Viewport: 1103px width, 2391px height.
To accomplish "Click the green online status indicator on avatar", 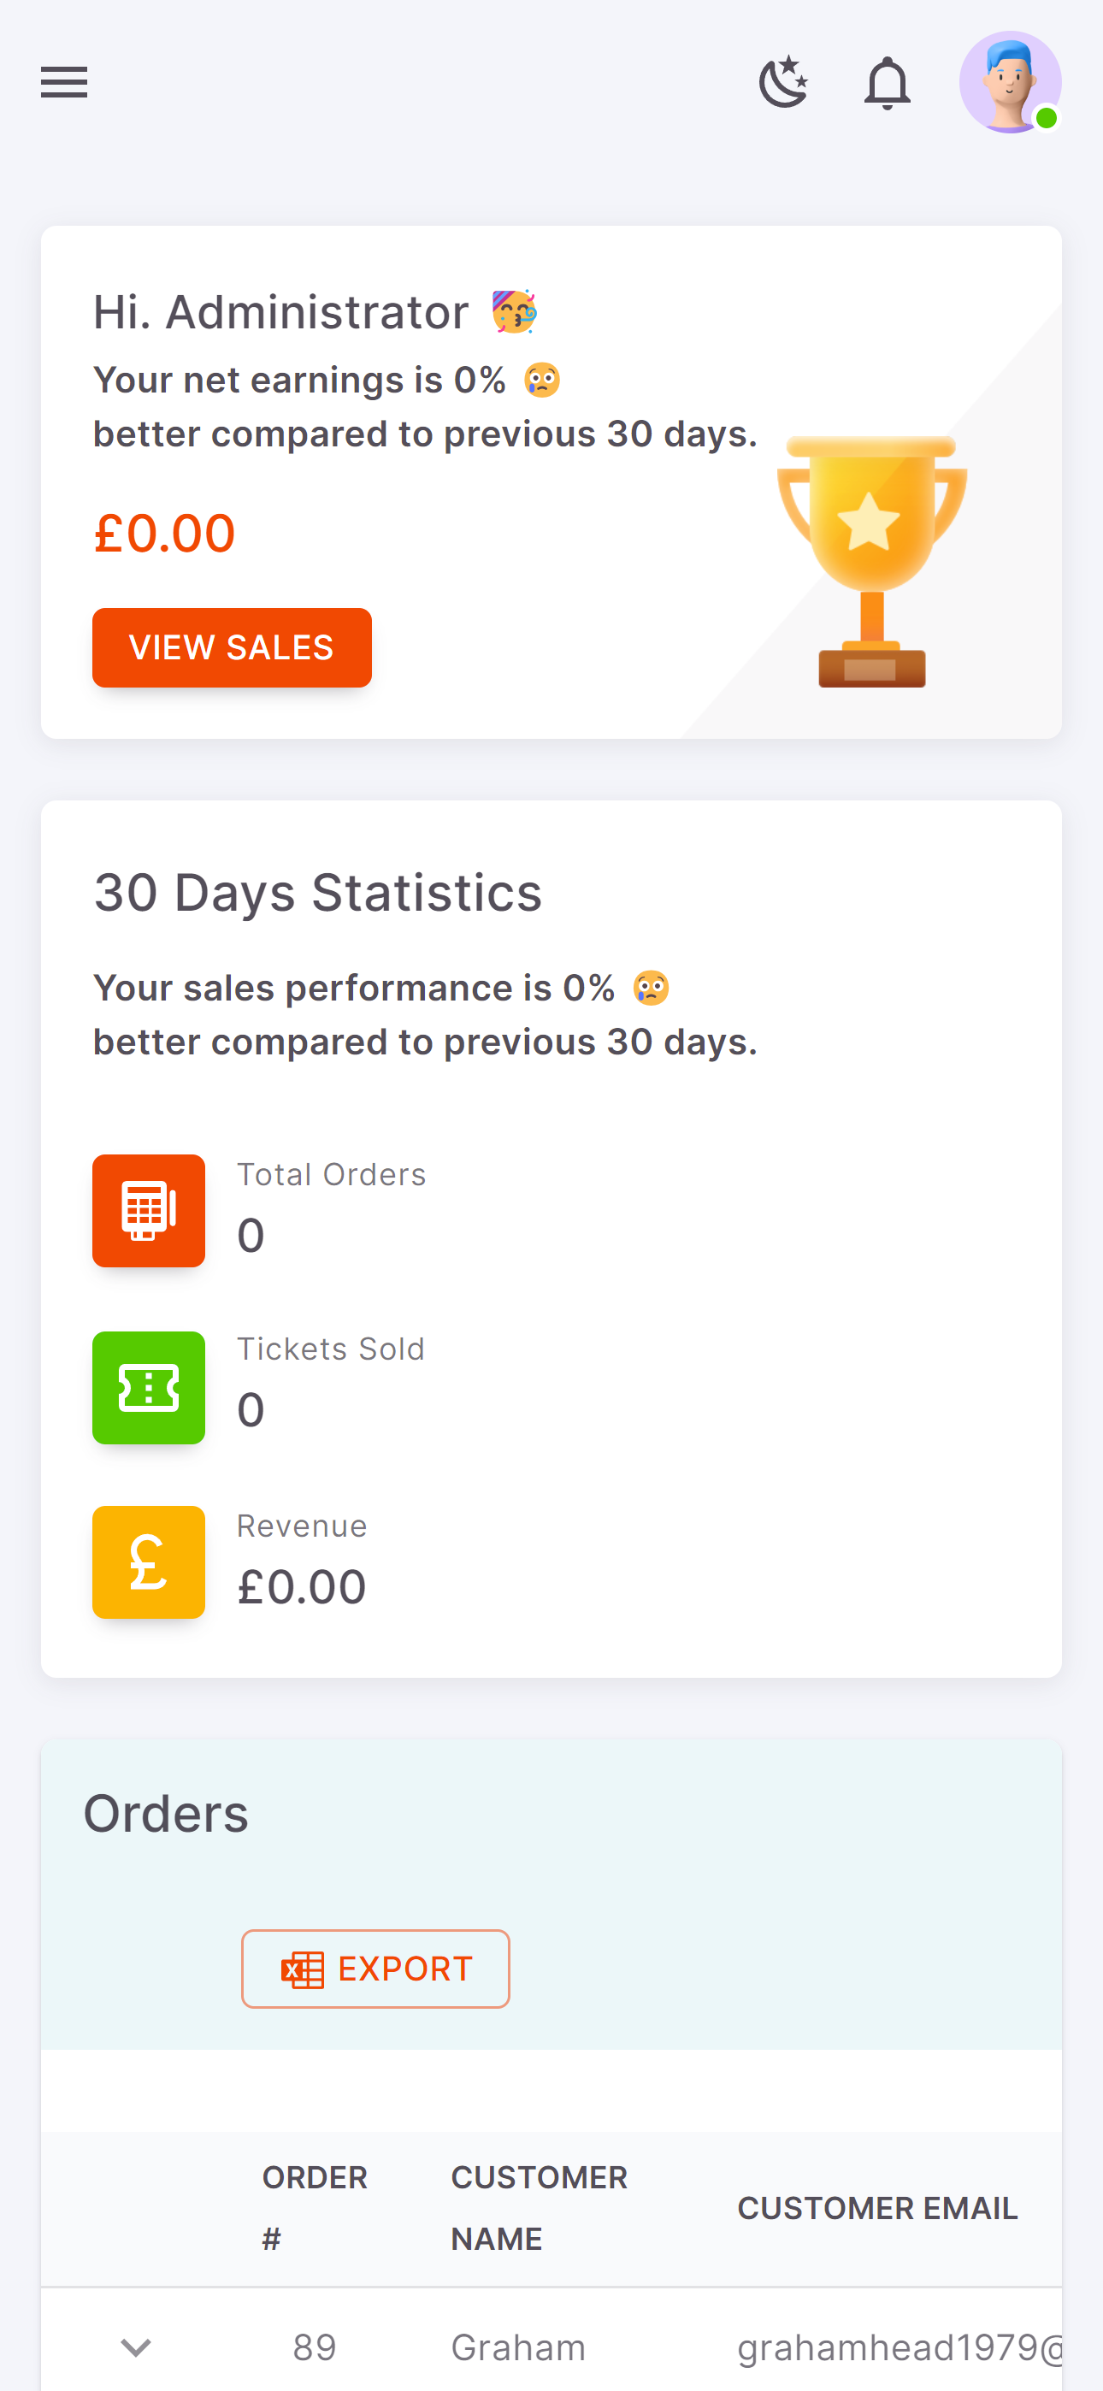I will [x=1047, y=119].
